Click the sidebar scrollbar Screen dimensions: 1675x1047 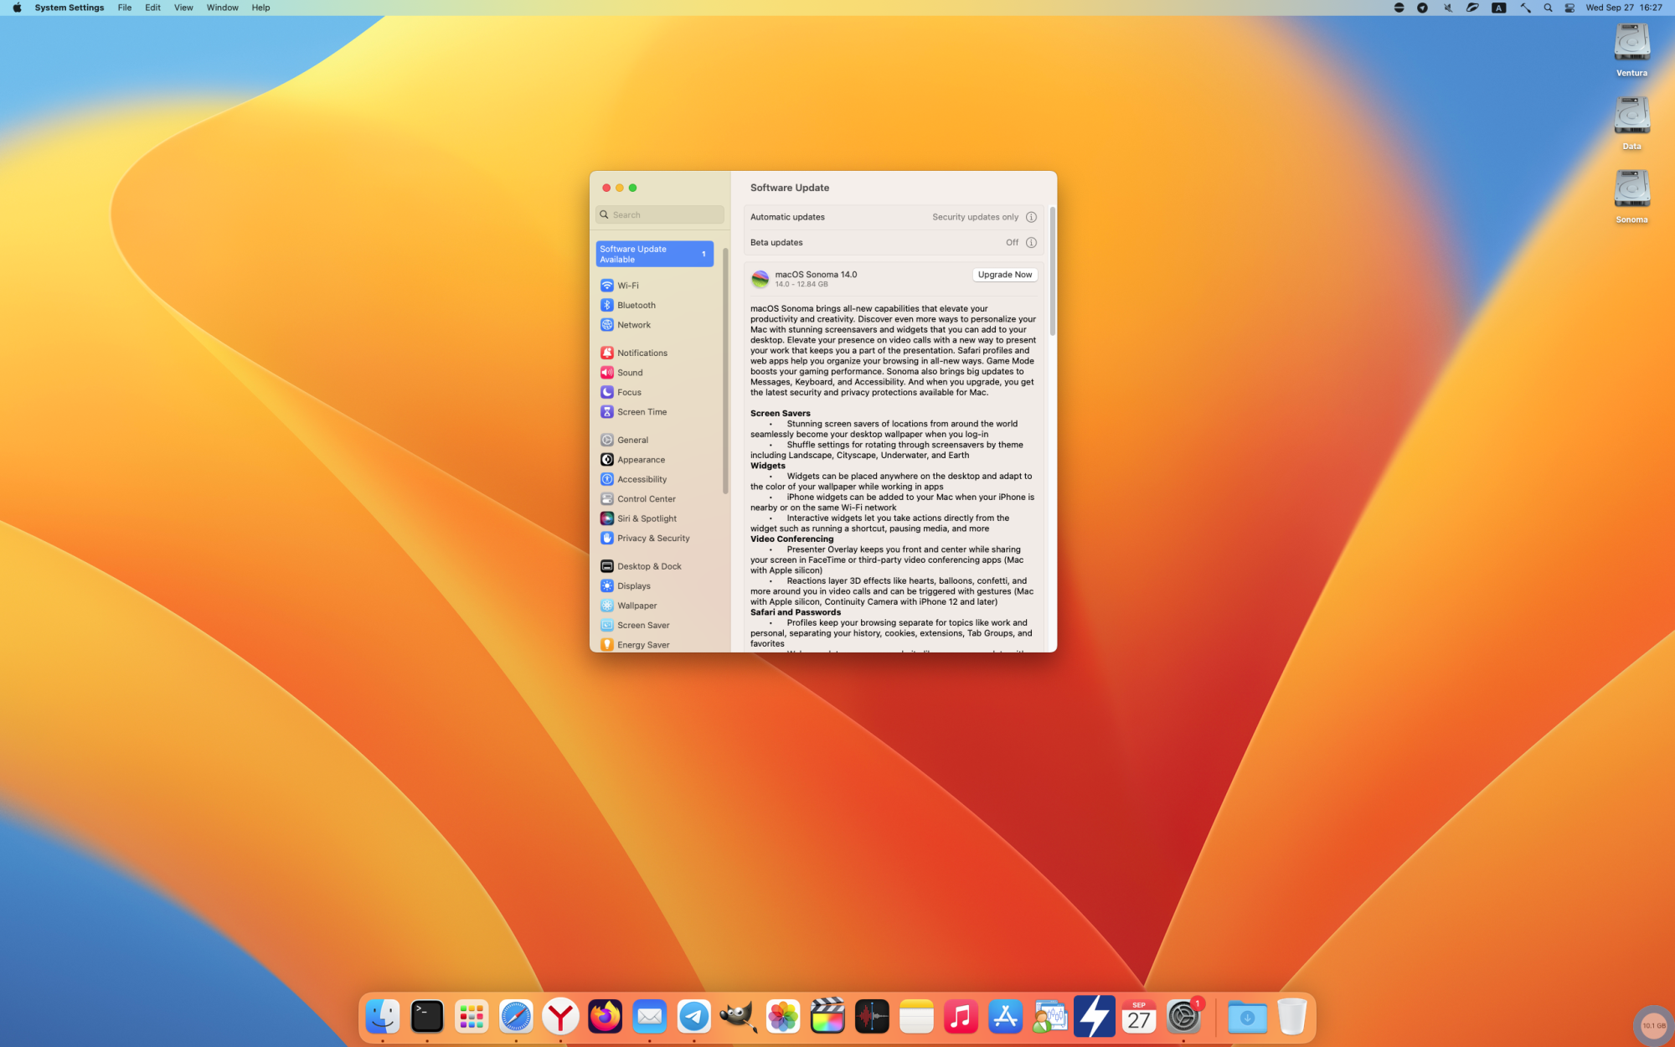pos(725,370)
